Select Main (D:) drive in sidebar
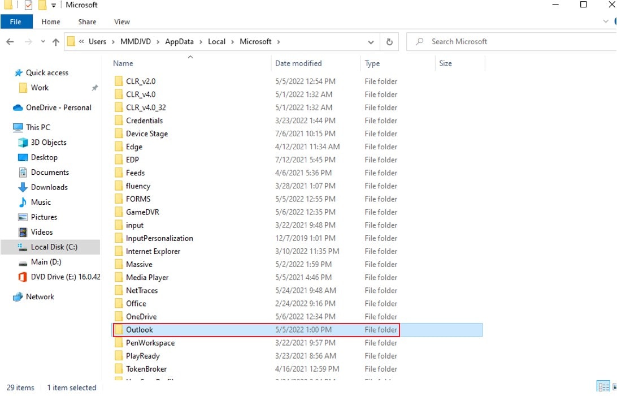The height and width of the screenshot is (396, 617). coord(46,262)
